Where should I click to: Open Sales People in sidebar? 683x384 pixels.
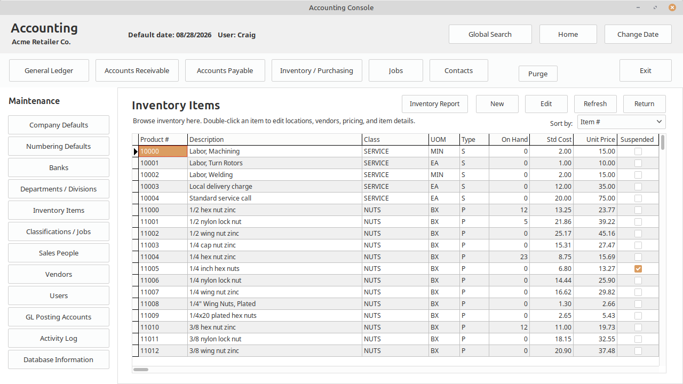pyautogui.click(x=59, y=253)
